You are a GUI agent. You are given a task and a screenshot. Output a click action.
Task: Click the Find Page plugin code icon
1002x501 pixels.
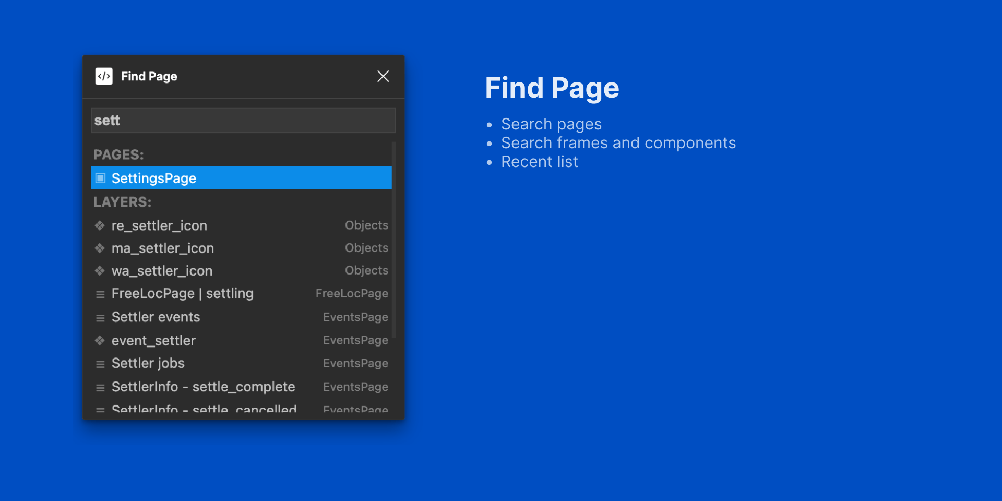click(x=104, y=76)
